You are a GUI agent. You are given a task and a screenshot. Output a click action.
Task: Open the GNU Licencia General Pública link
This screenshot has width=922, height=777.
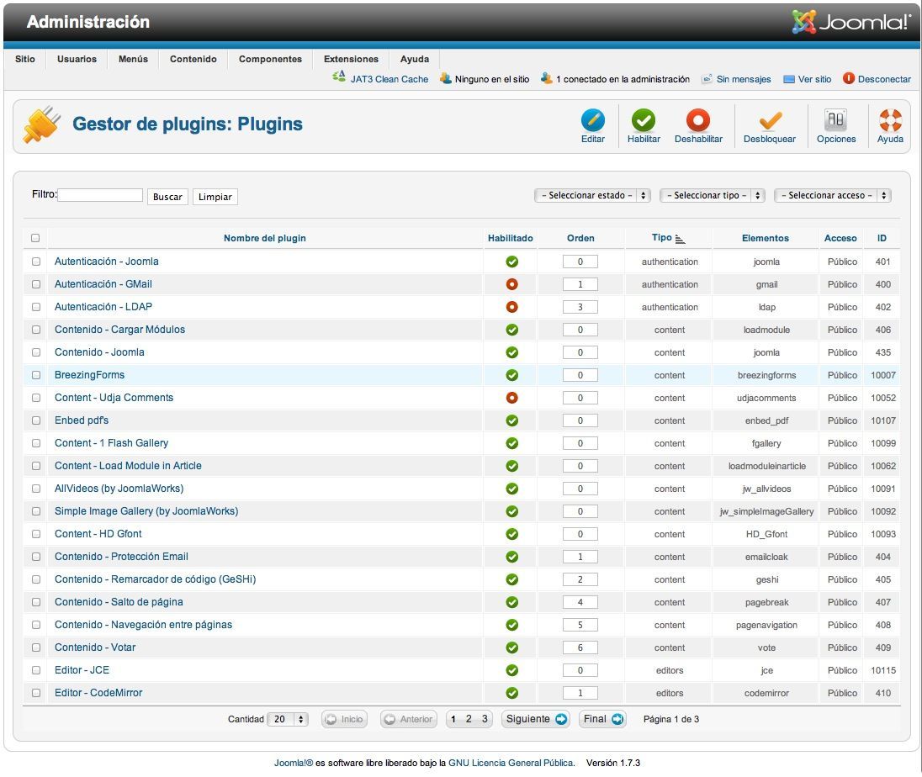(511, 763)
